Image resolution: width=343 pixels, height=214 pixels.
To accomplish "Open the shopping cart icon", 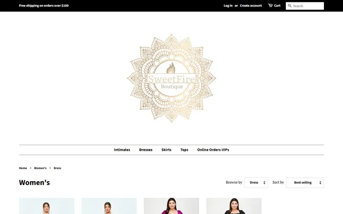I will click(270, 5).
